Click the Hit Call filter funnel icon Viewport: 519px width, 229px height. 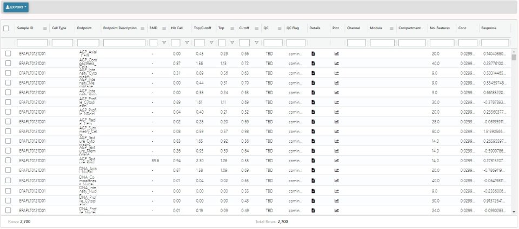click(x=187, y=43)
